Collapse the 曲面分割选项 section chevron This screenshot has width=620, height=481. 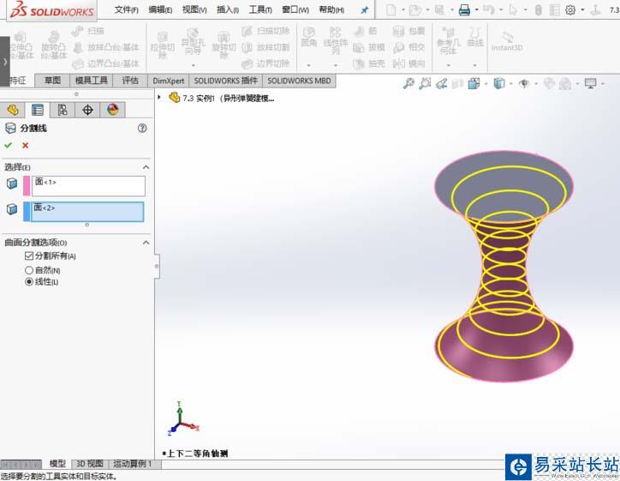[x=146, y=243]
